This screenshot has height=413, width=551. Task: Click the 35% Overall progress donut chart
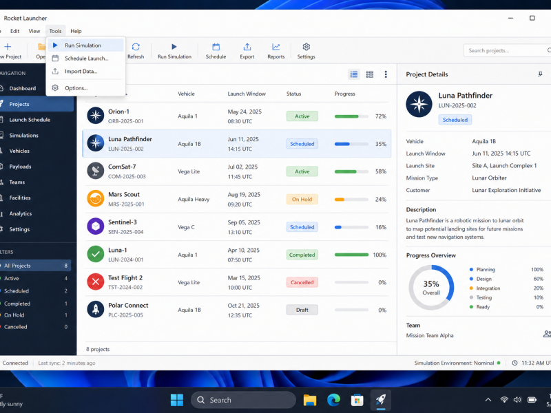(431, 288)
